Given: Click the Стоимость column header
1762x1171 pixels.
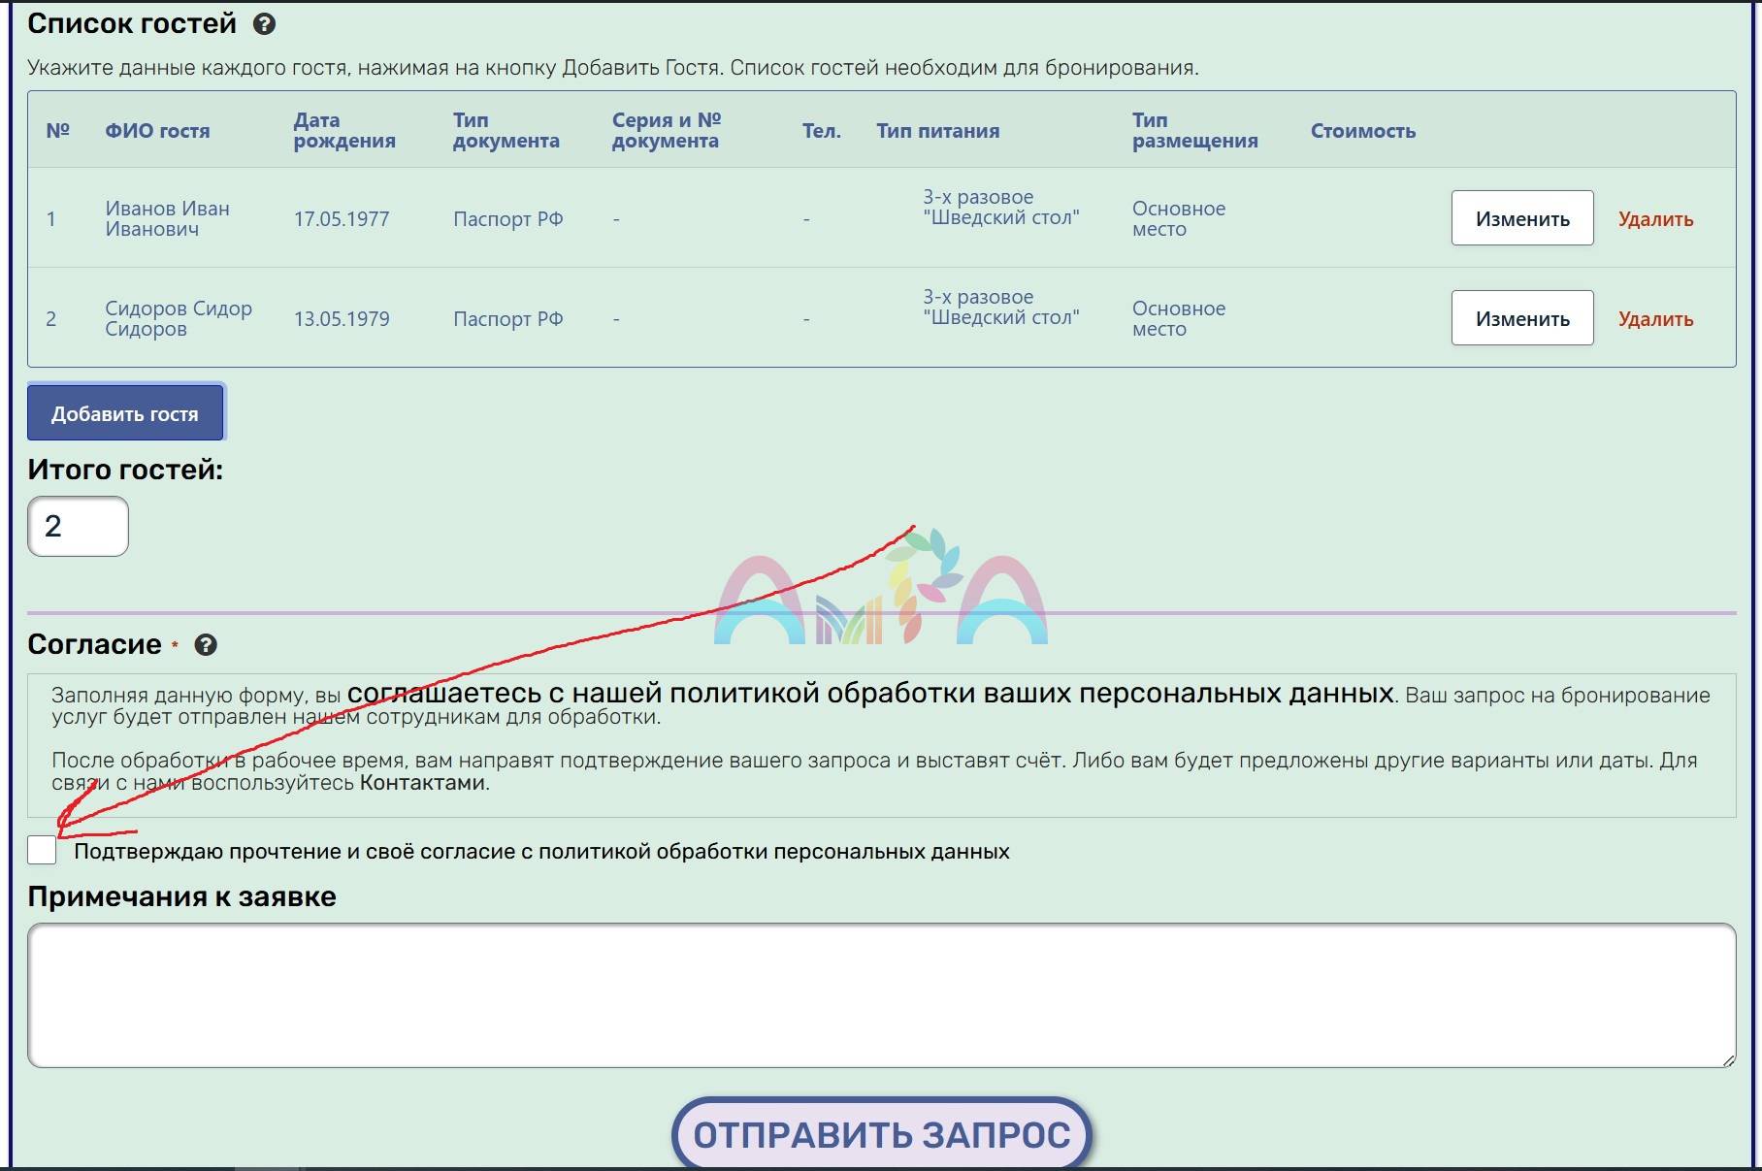Looking at the screenshot, I should (1362, 131).
